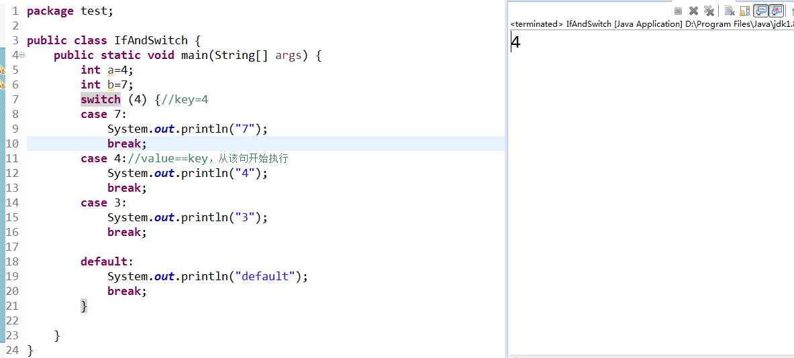This screenshot has height=358, width=794.
Task: Click the console output text 4
Action: 515,43
